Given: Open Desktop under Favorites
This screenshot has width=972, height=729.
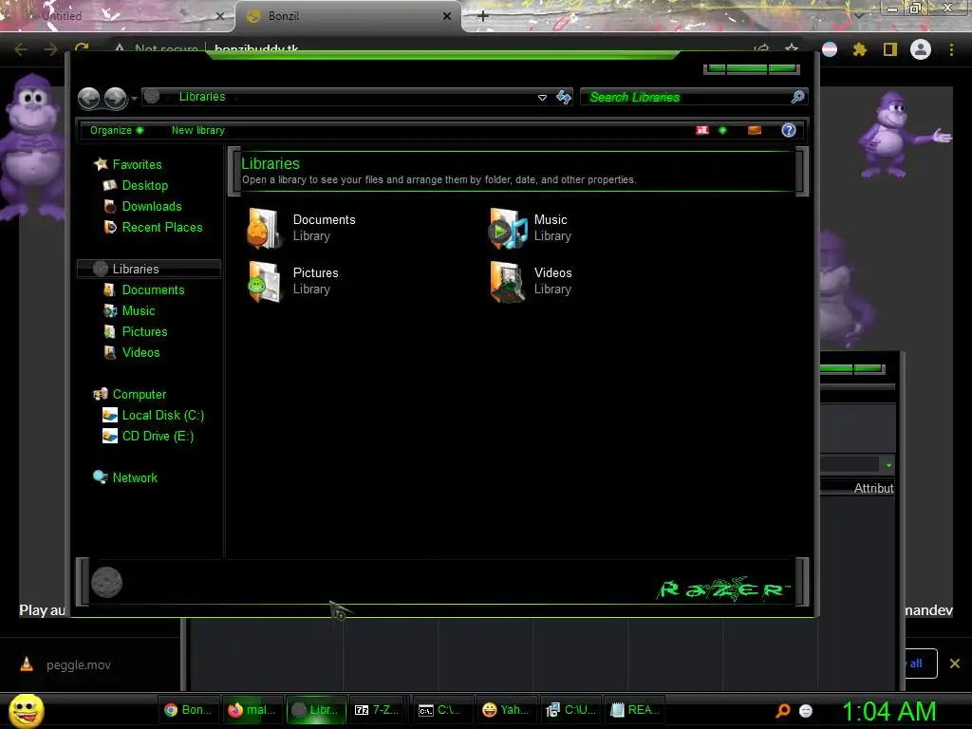Looking at the screenshot, I should pos(145,185).
